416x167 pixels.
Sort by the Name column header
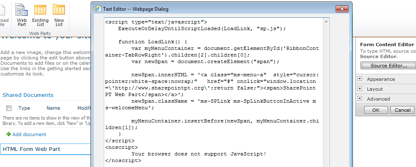53,108
